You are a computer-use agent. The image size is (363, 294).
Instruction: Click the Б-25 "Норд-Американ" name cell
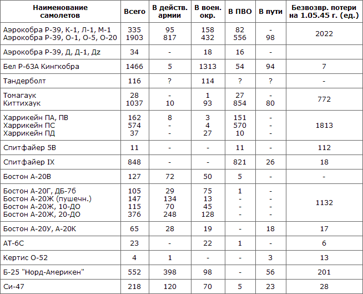(x=44, y=272)
